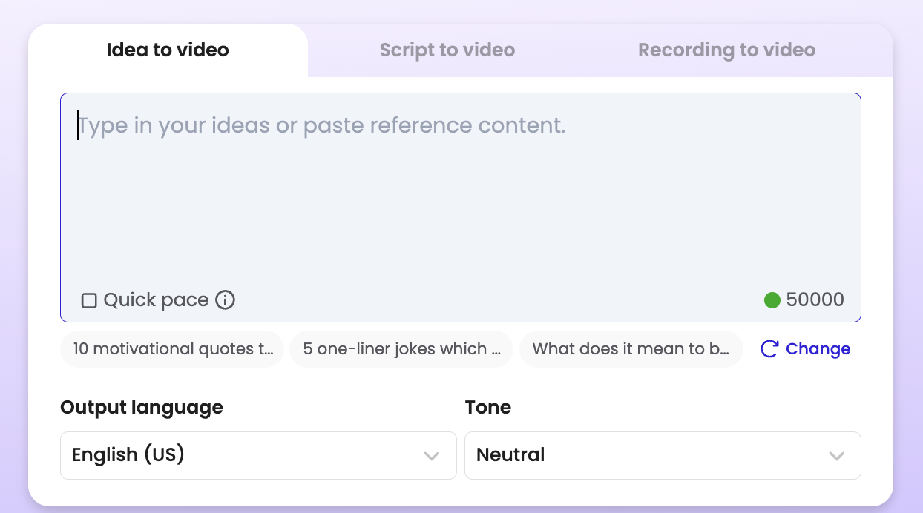Click the refresh icon beside Change
This screenshot has height=513, width=923.
click(769, 349)
